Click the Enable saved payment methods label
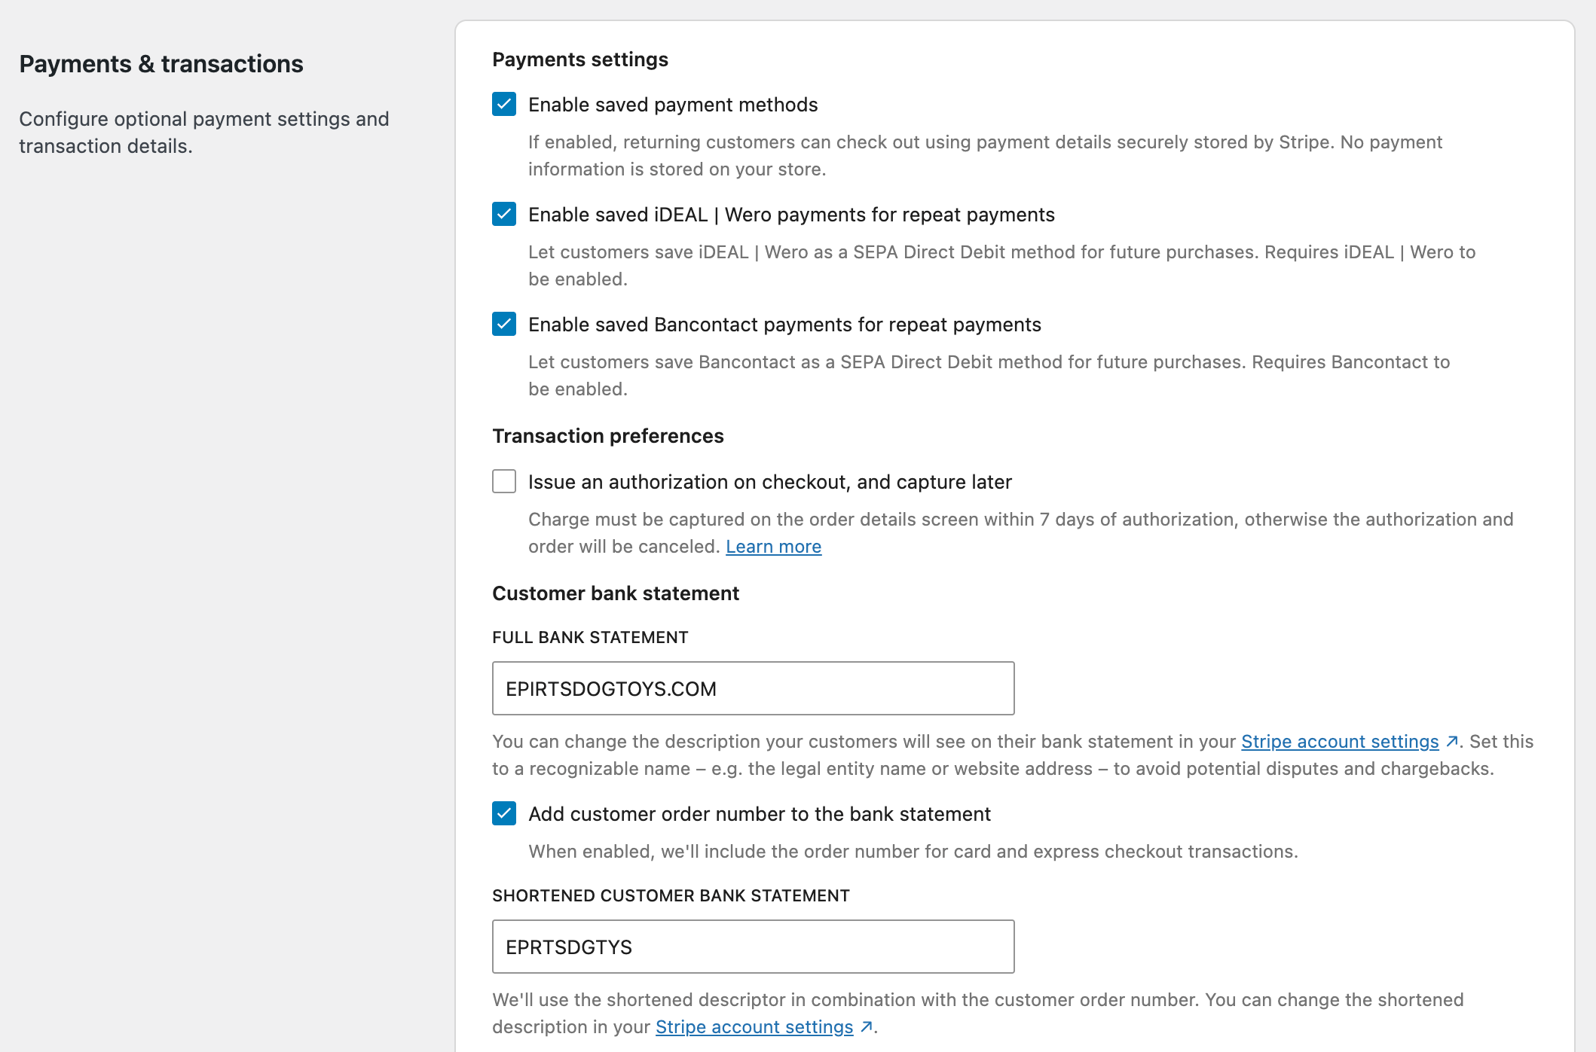The width and height of the screenshot is (1596, 1052). tap(673, 105)
